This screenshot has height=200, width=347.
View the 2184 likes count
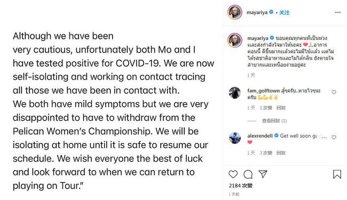[241, 186]
